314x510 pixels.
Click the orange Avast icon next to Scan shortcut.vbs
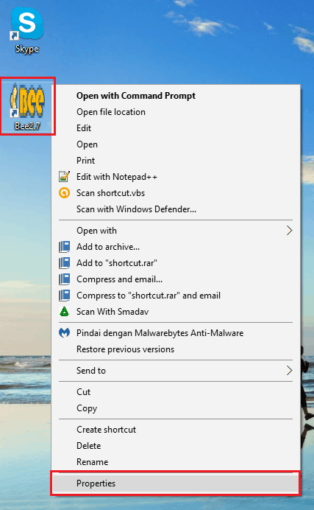point(64,193)
